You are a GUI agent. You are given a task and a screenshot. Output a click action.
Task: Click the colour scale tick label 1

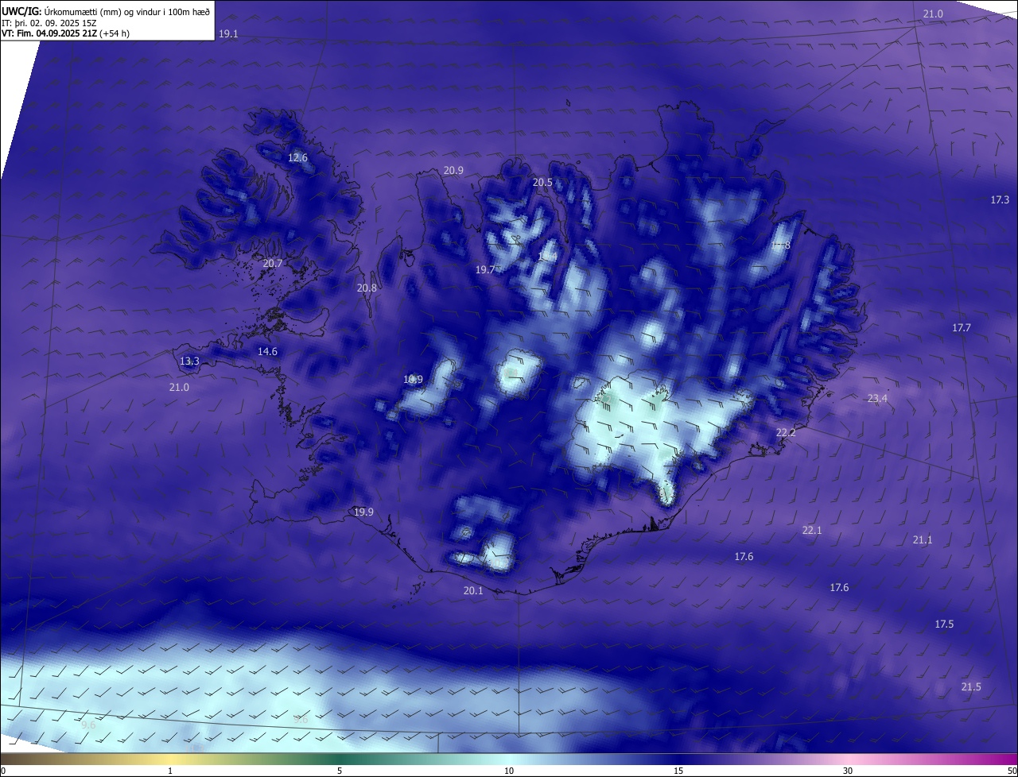point(170,771)
